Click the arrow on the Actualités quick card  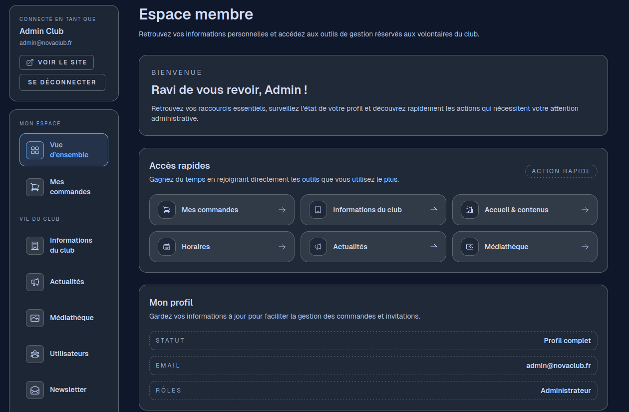coord(434,247)
